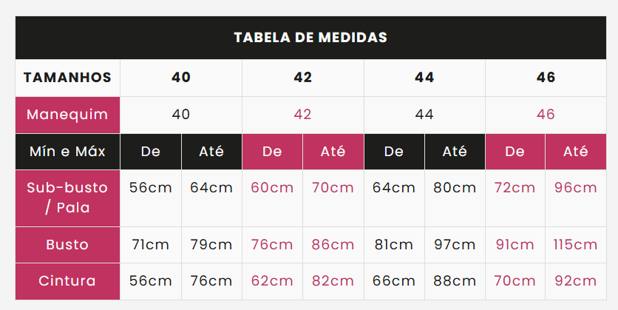Click the Sub-busto / Pala row label
Image resolution: width=618 pixels, height=310 pixels.
pos(67,198)
